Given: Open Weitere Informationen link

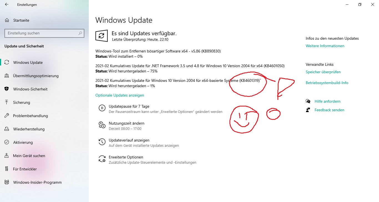Looking at the screenshot, I should tap(325, 46).
